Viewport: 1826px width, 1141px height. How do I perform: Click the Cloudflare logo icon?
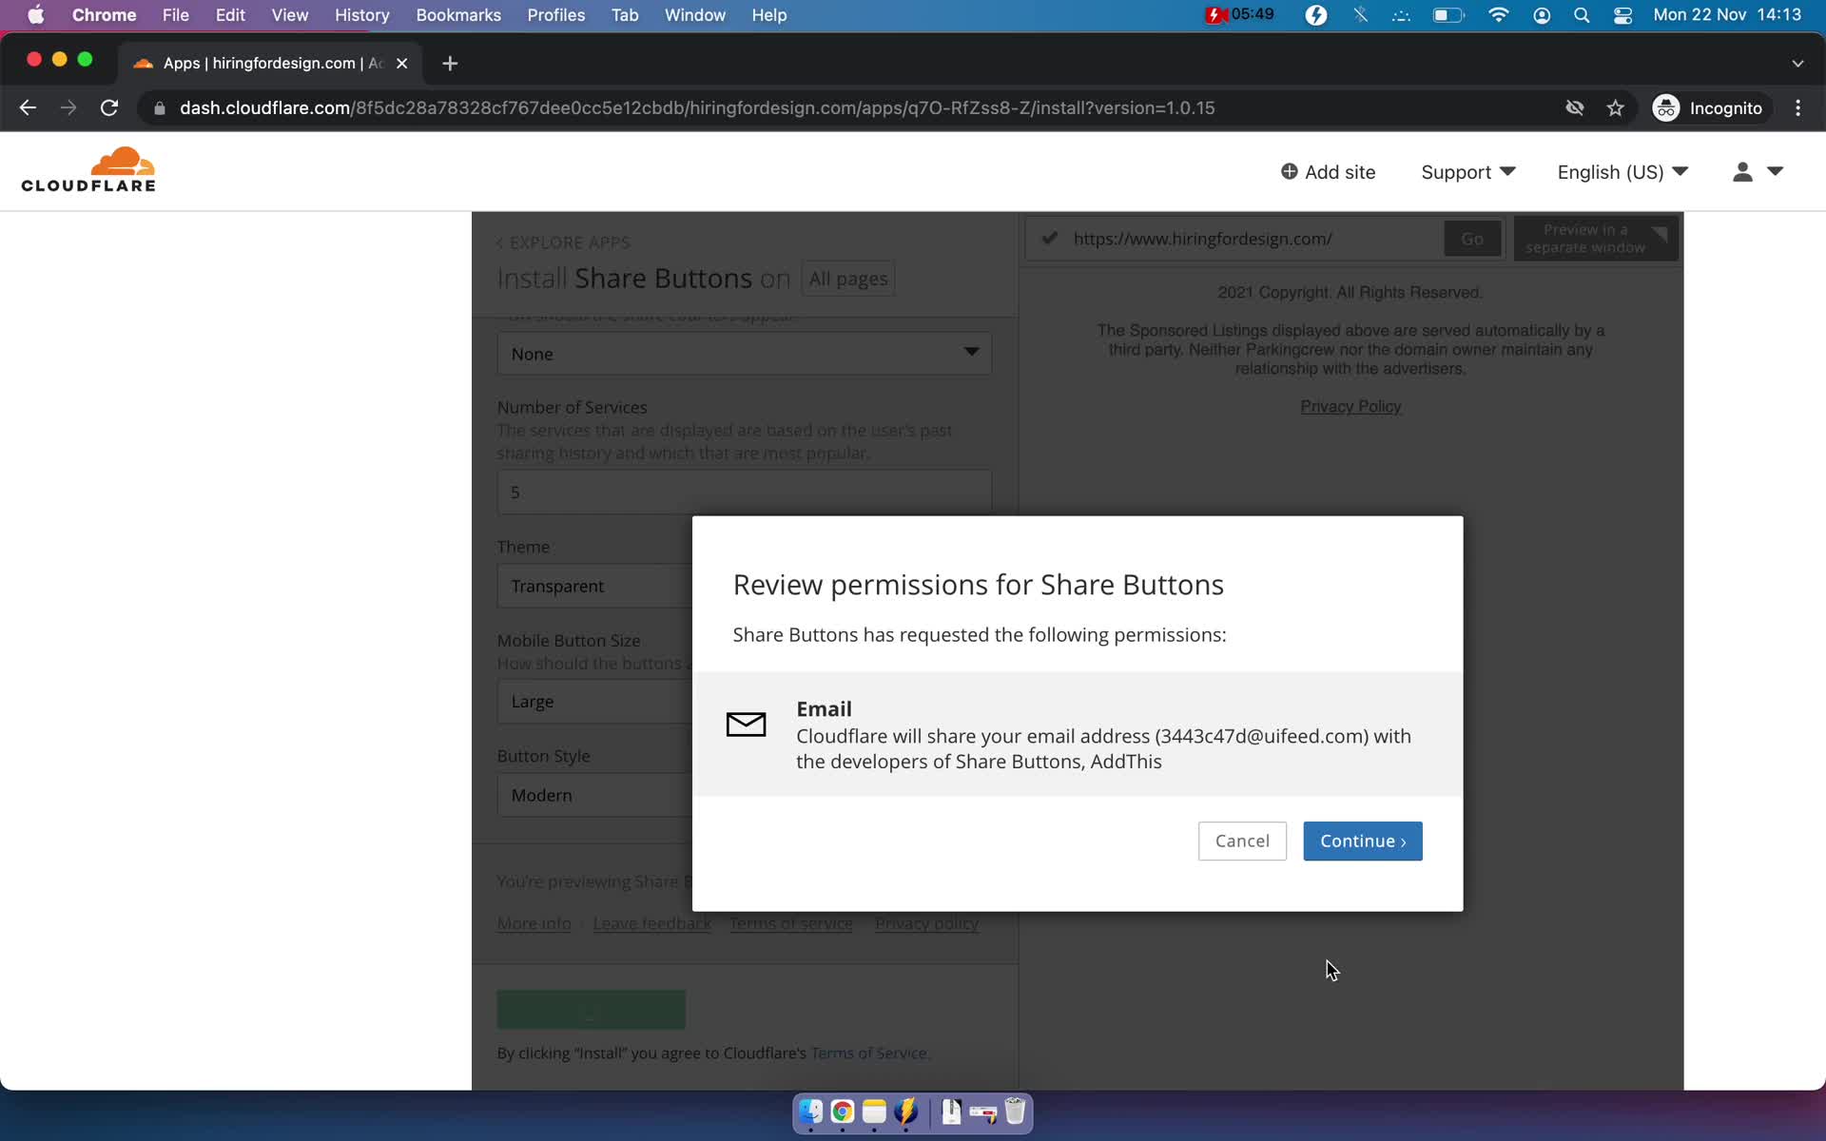point(87,168)
